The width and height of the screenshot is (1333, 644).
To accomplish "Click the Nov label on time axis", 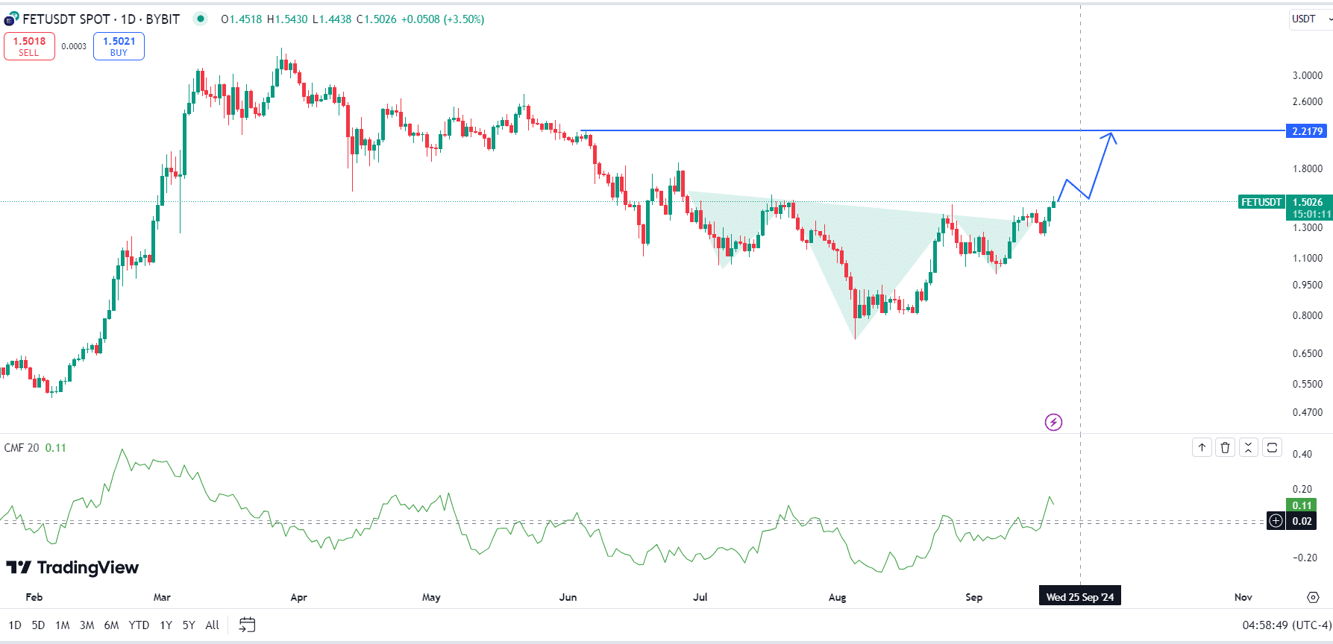I will [x=1243, y=597].
